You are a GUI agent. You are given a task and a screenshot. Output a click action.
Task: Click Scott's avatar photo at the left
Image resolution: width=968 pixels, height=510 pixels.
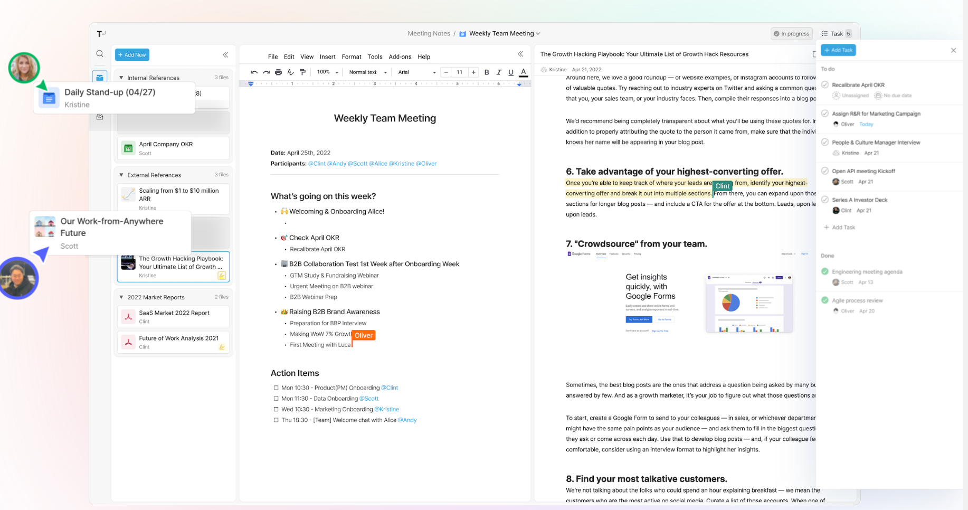19,278
